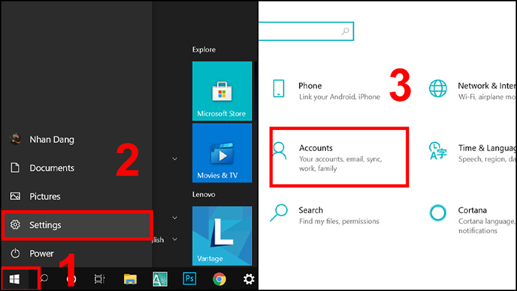Open Network & Internet settings
The width and height of the screenshot is (517, 291).
pos(472,91)
